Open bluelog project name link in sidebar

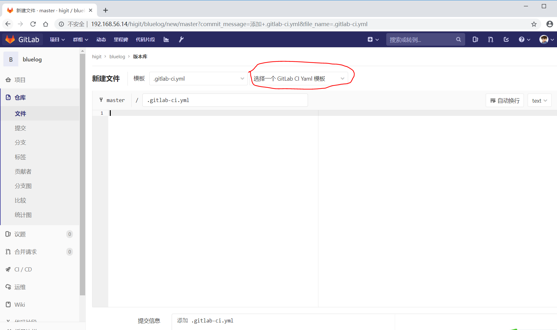click(32, 60)
